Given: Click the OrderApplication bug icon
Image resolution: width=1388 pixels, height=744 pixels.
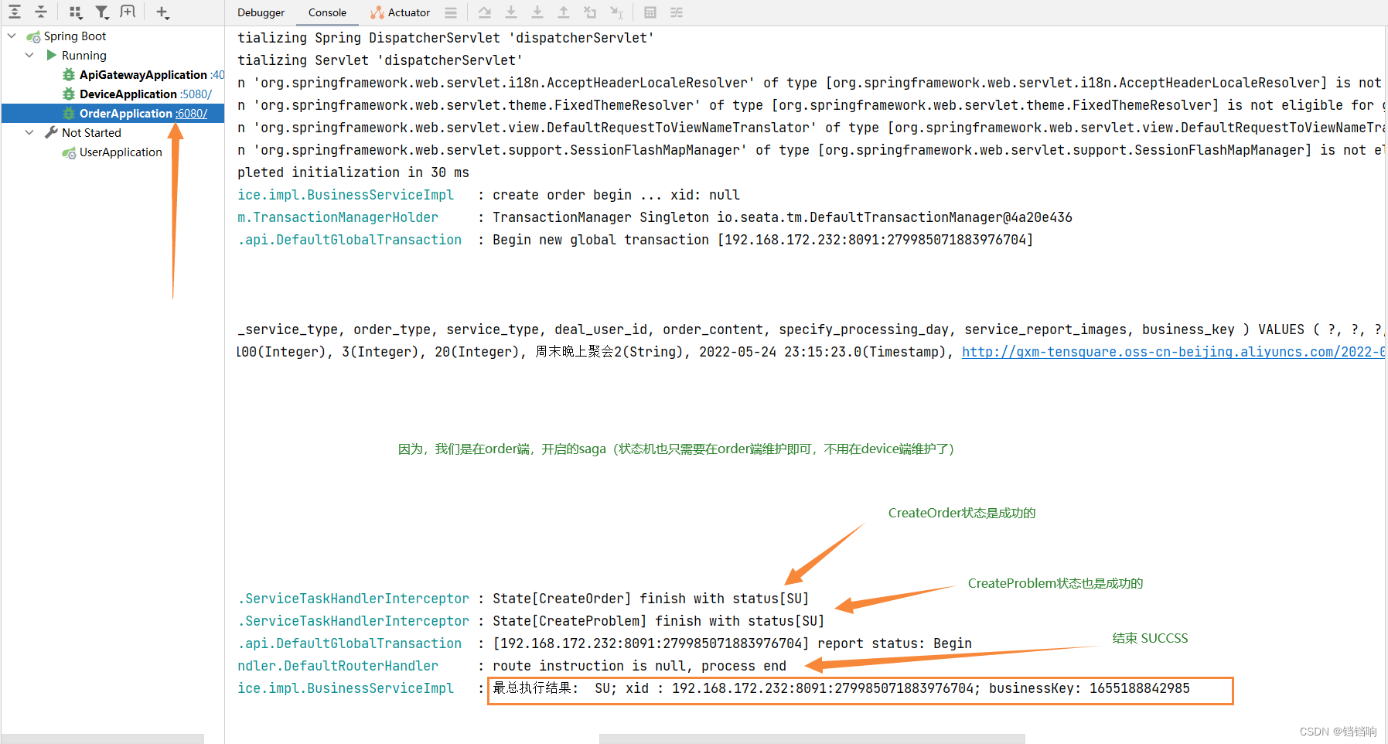Looking at the screenshot, I should tap(69, 113).
